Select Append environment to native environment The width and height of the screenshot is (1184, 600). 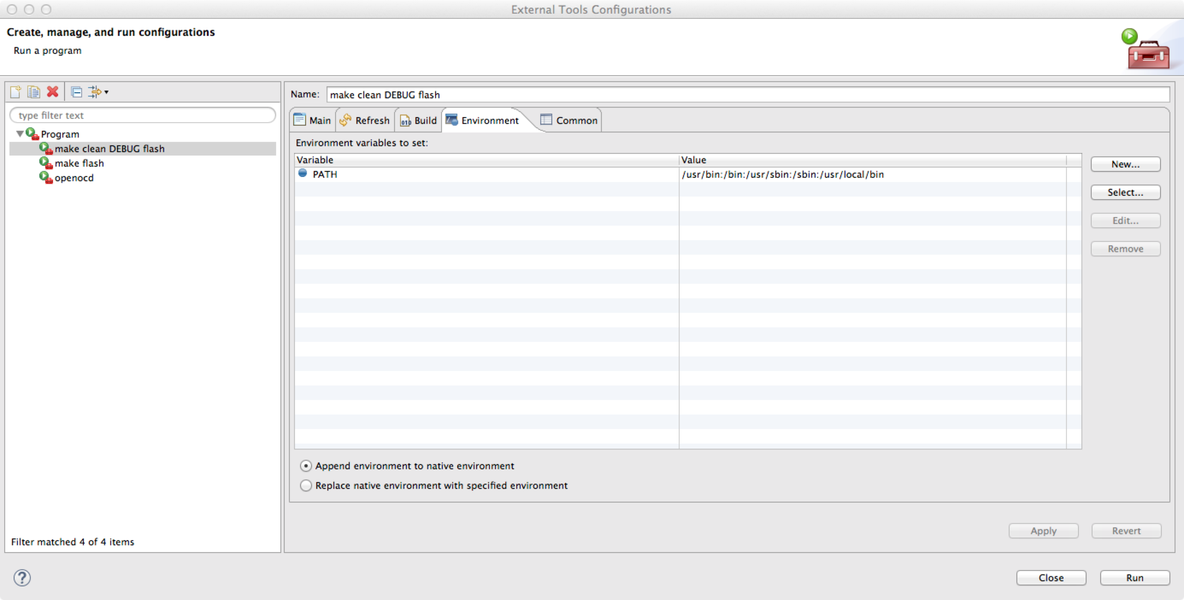[x=306, y=466]
